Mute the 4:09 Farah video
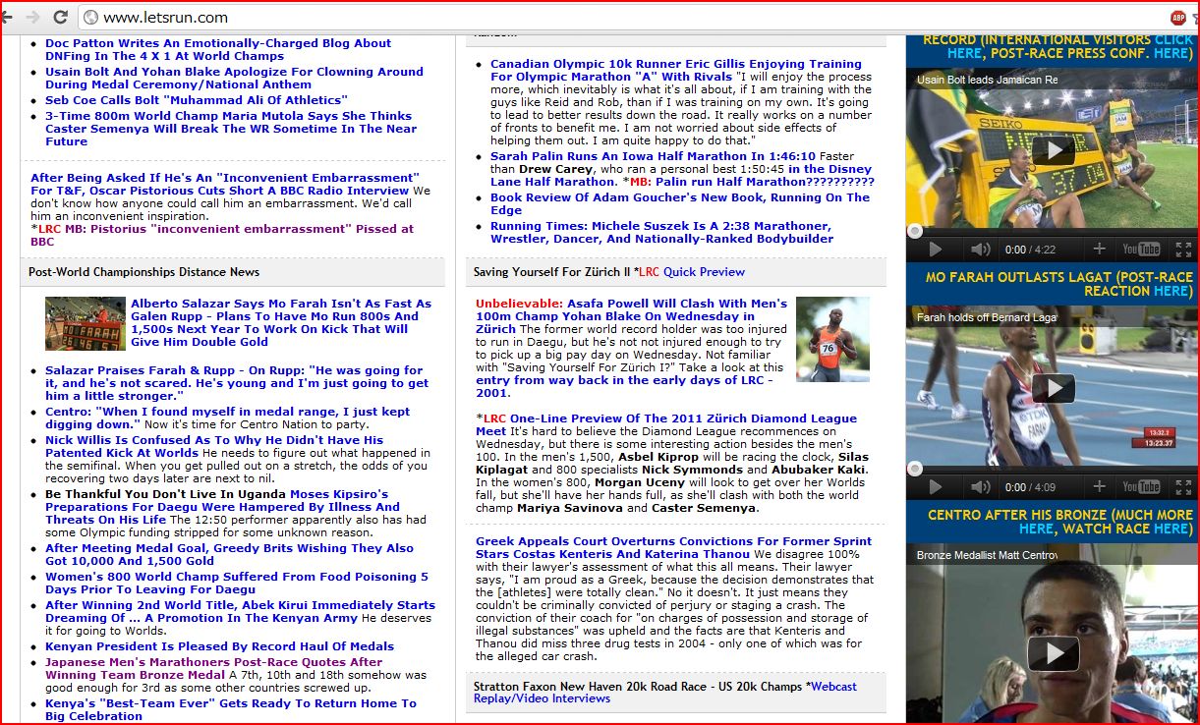This screenshot has width=1200, height=725. click(980, 487)
